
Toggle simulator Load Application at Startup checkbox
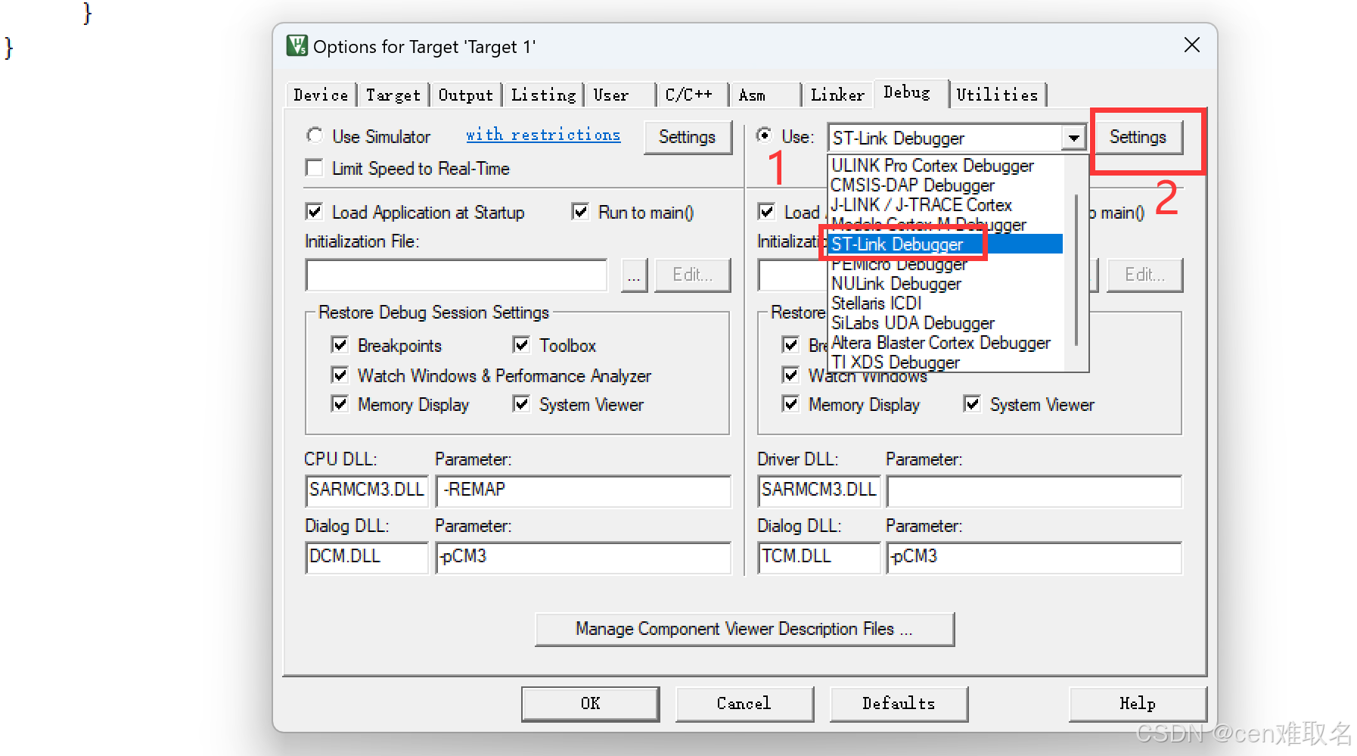[x=314, y=211]
